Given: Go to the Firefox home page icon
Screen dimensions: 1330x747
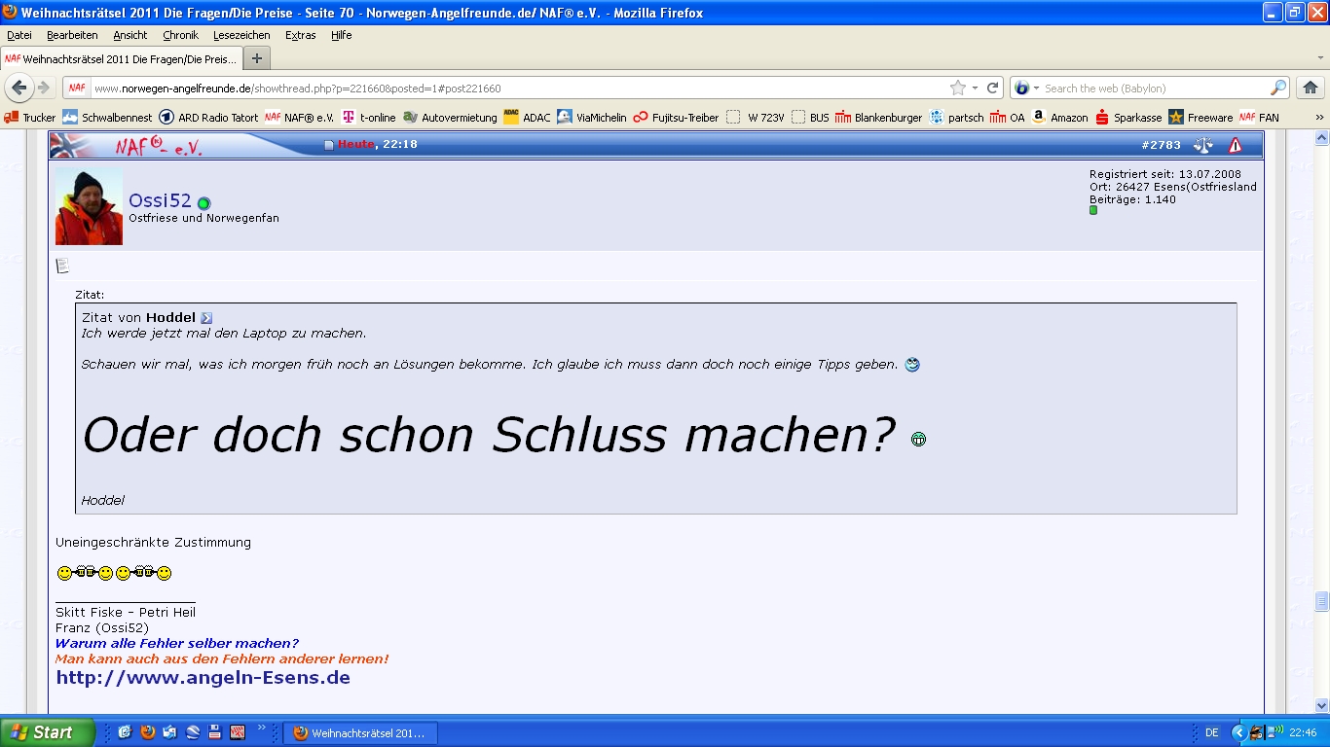Looking at the screenshot, I should click(x=1310, y=88).
